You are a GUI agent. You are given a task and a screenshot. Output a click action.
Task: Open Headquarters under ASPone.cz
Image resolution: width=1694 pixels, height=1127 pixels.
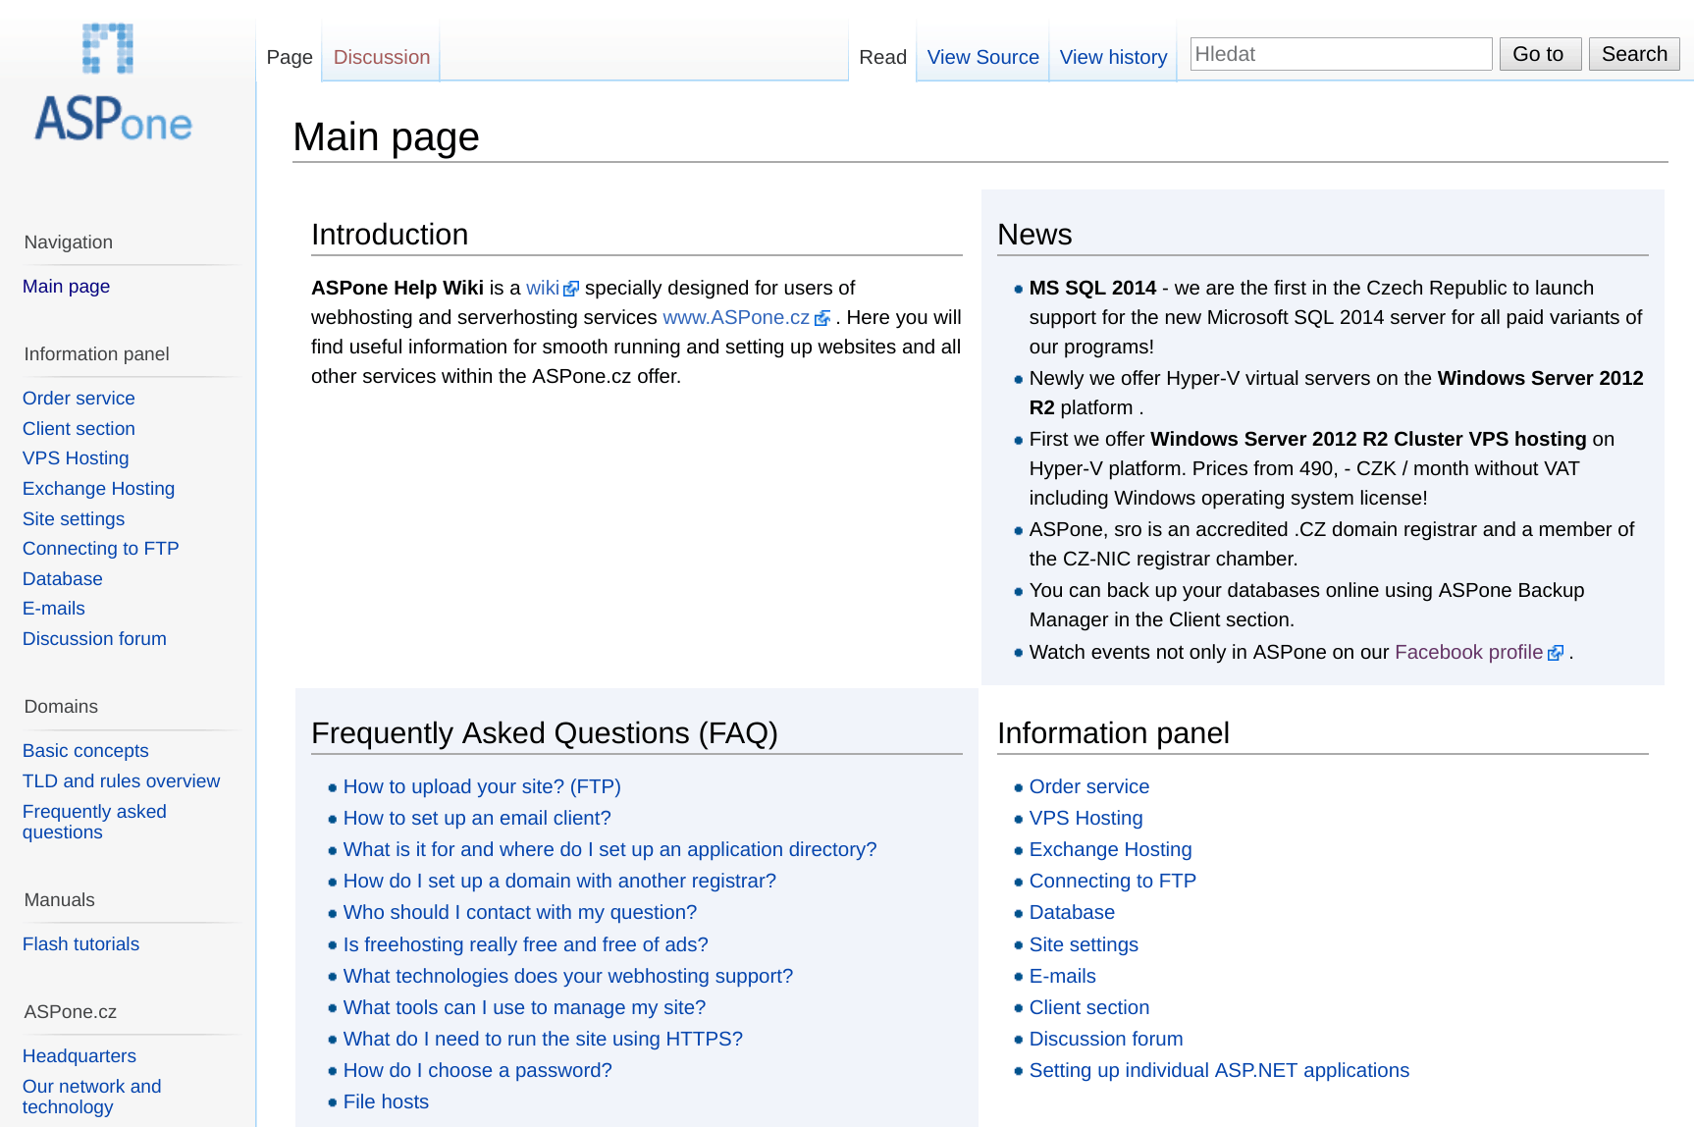pos(79,1056)
